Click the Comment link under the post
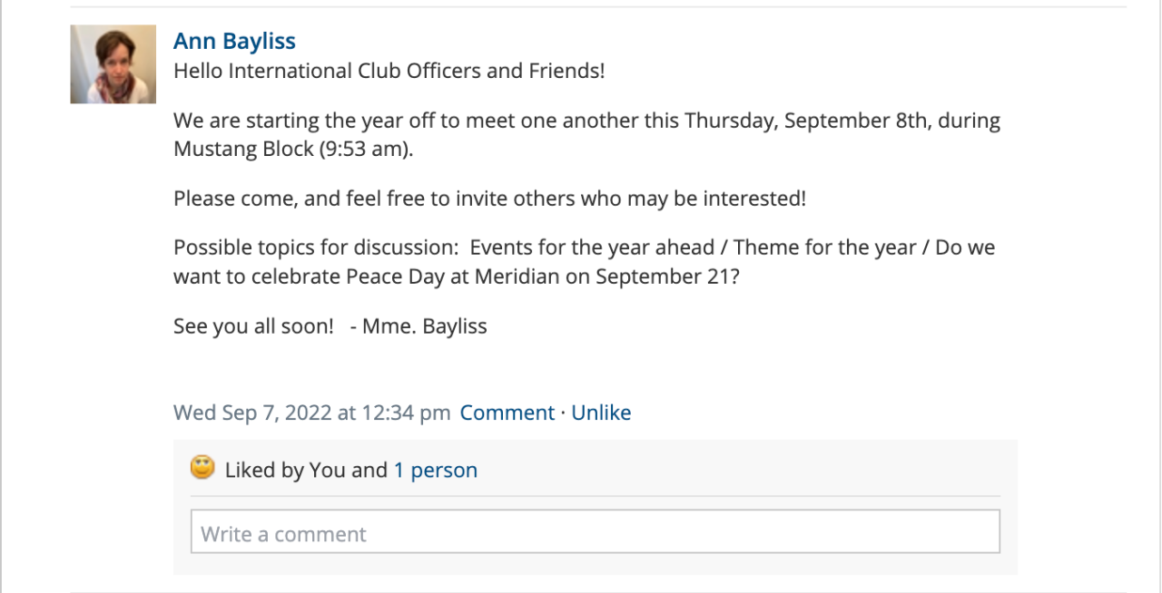Screen dimensions: 1162x593 pyautogui.click(x=507, y=413)
